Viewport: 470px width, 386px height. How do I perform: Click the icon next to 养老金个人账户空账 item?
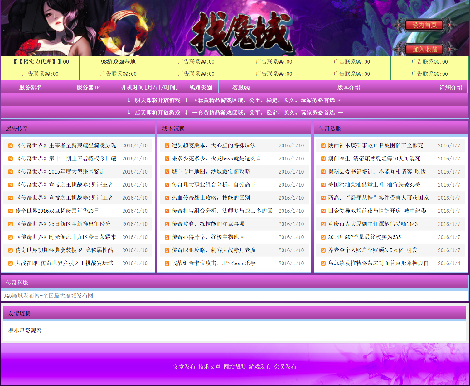pos(323,250)
